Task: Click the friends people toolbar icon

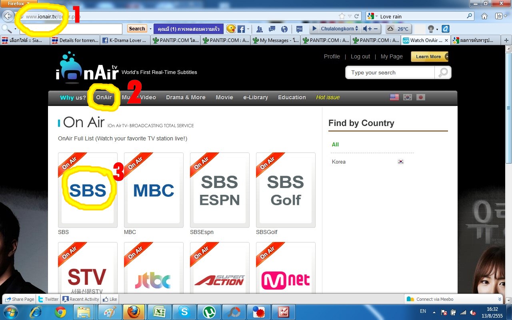Action: (260, 29)
